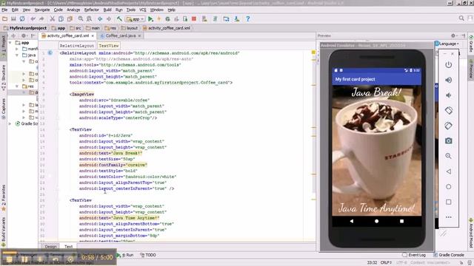Open the File menu
Image resolution: width=474 pixels, height=266 pixels.
(4, 10)
